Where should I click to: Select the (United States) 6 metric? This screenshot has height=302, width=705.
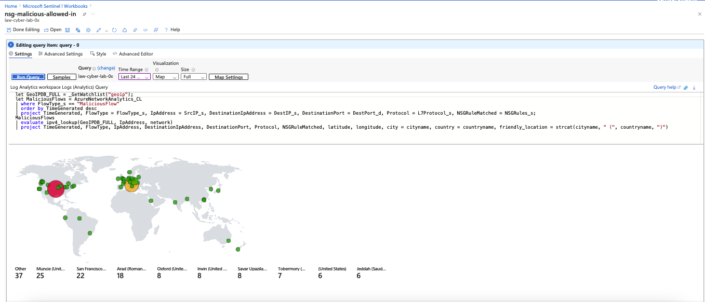[332, 272]
